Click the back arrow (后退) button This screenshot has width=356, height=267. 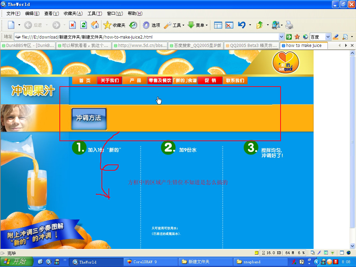coord(33,25)
